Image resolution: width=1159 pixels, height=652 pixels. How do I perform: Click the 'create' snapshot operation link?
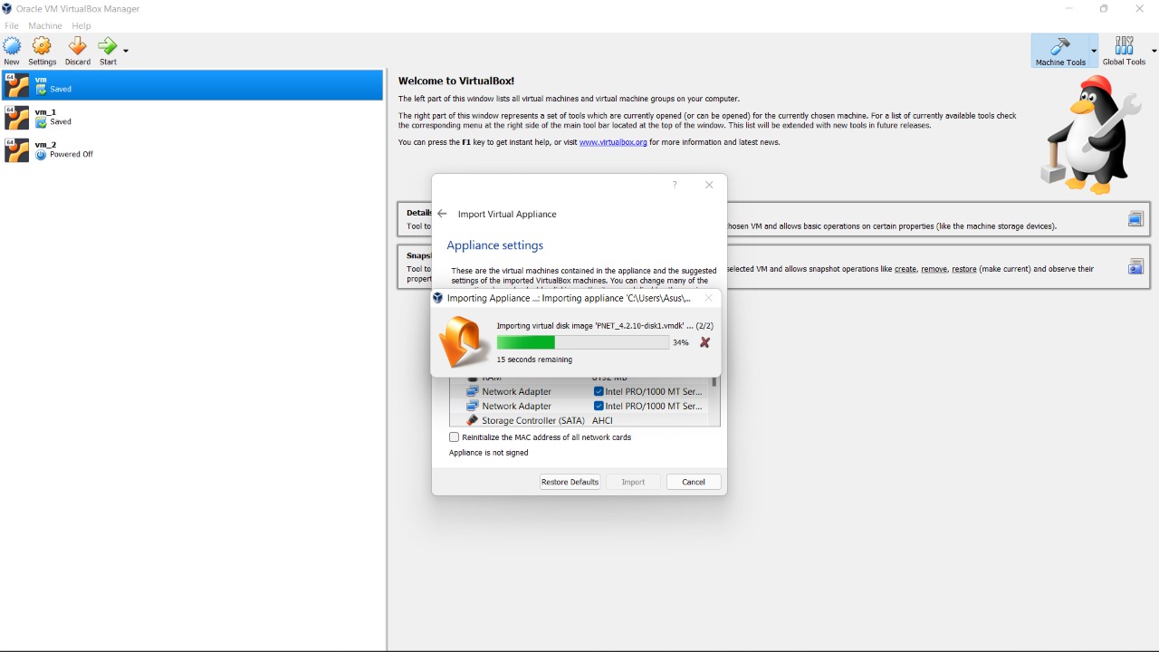click(x=905, y=269)
